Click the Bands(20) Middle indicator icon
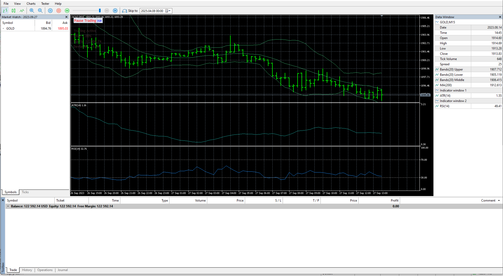The height and width of the screenshot is (276, 503). click(437, 80)
